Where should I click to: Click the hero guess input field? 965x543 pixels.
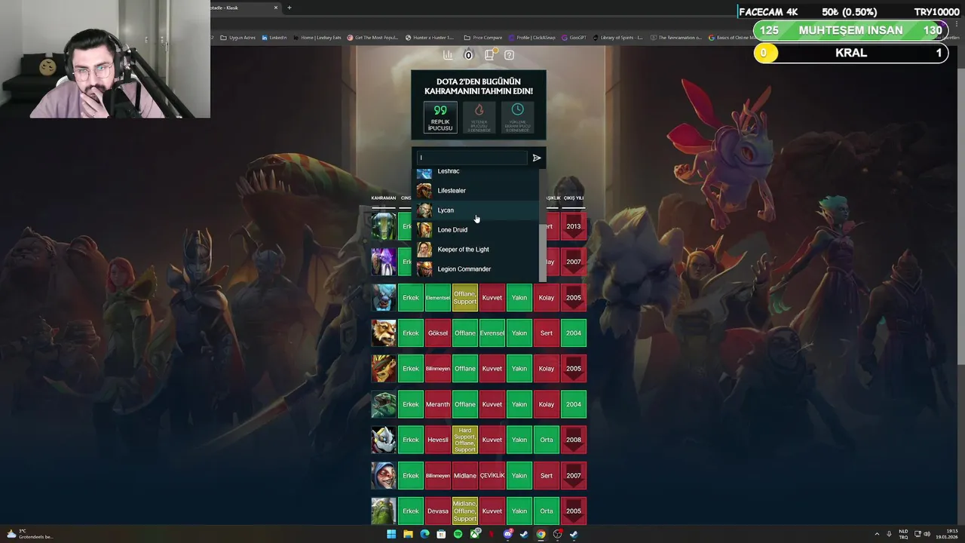pos(471,158)
